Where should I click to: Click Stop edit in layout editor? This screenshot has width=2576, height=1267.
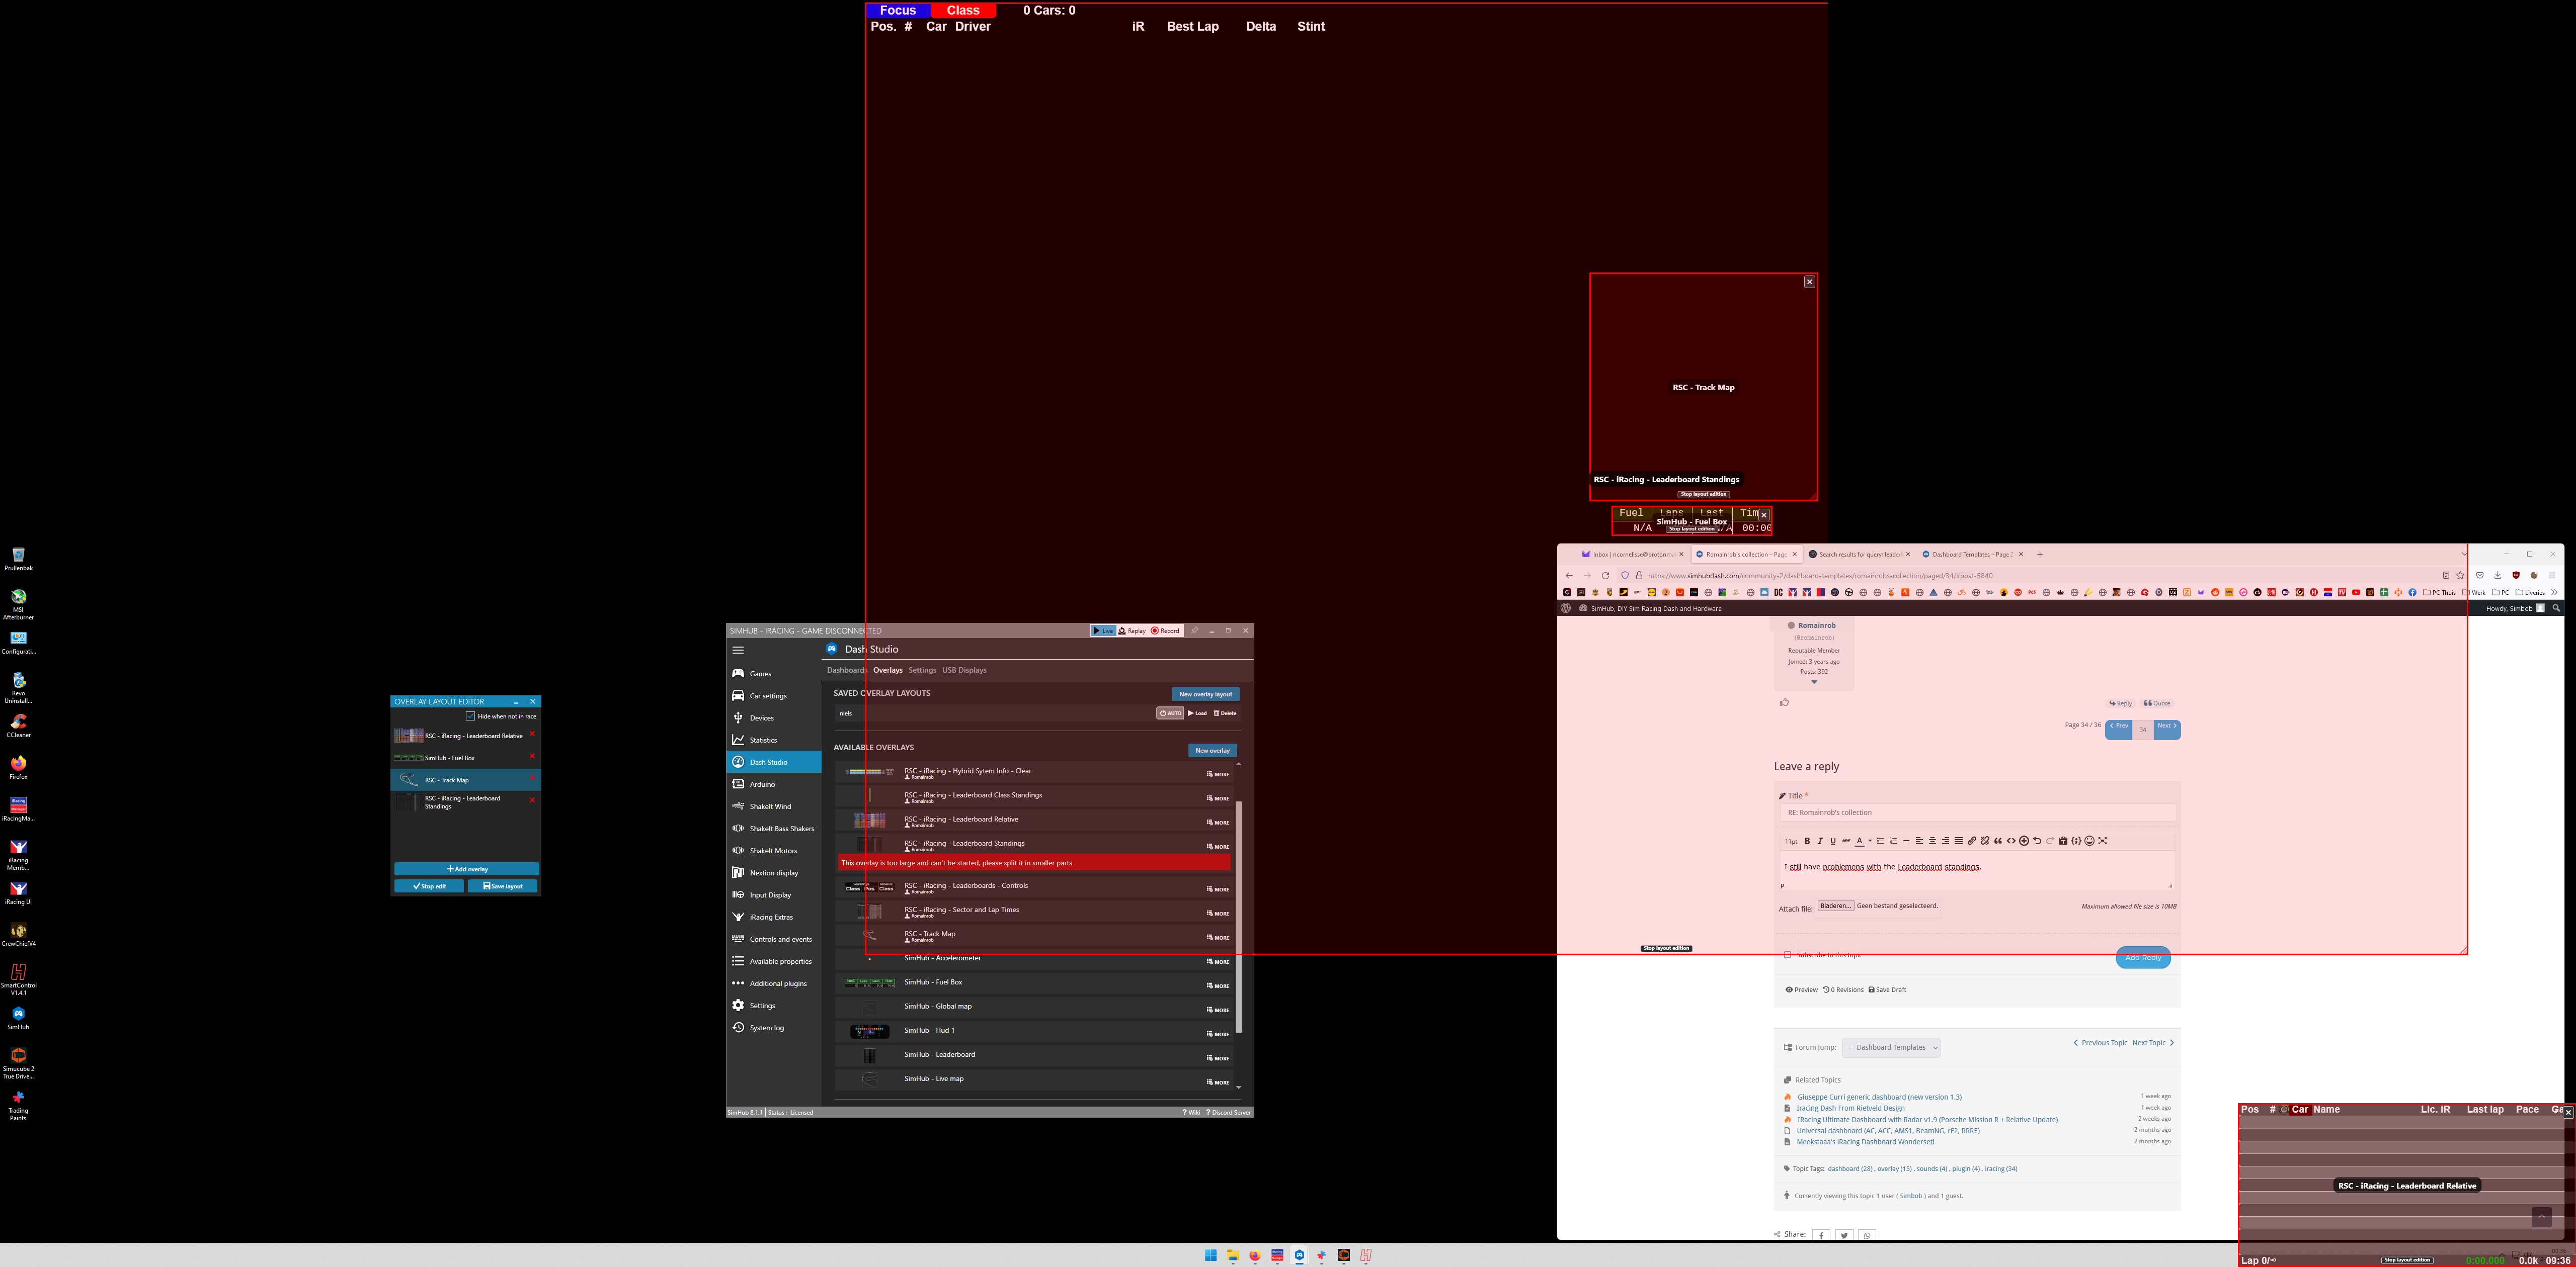coord(429,886)
